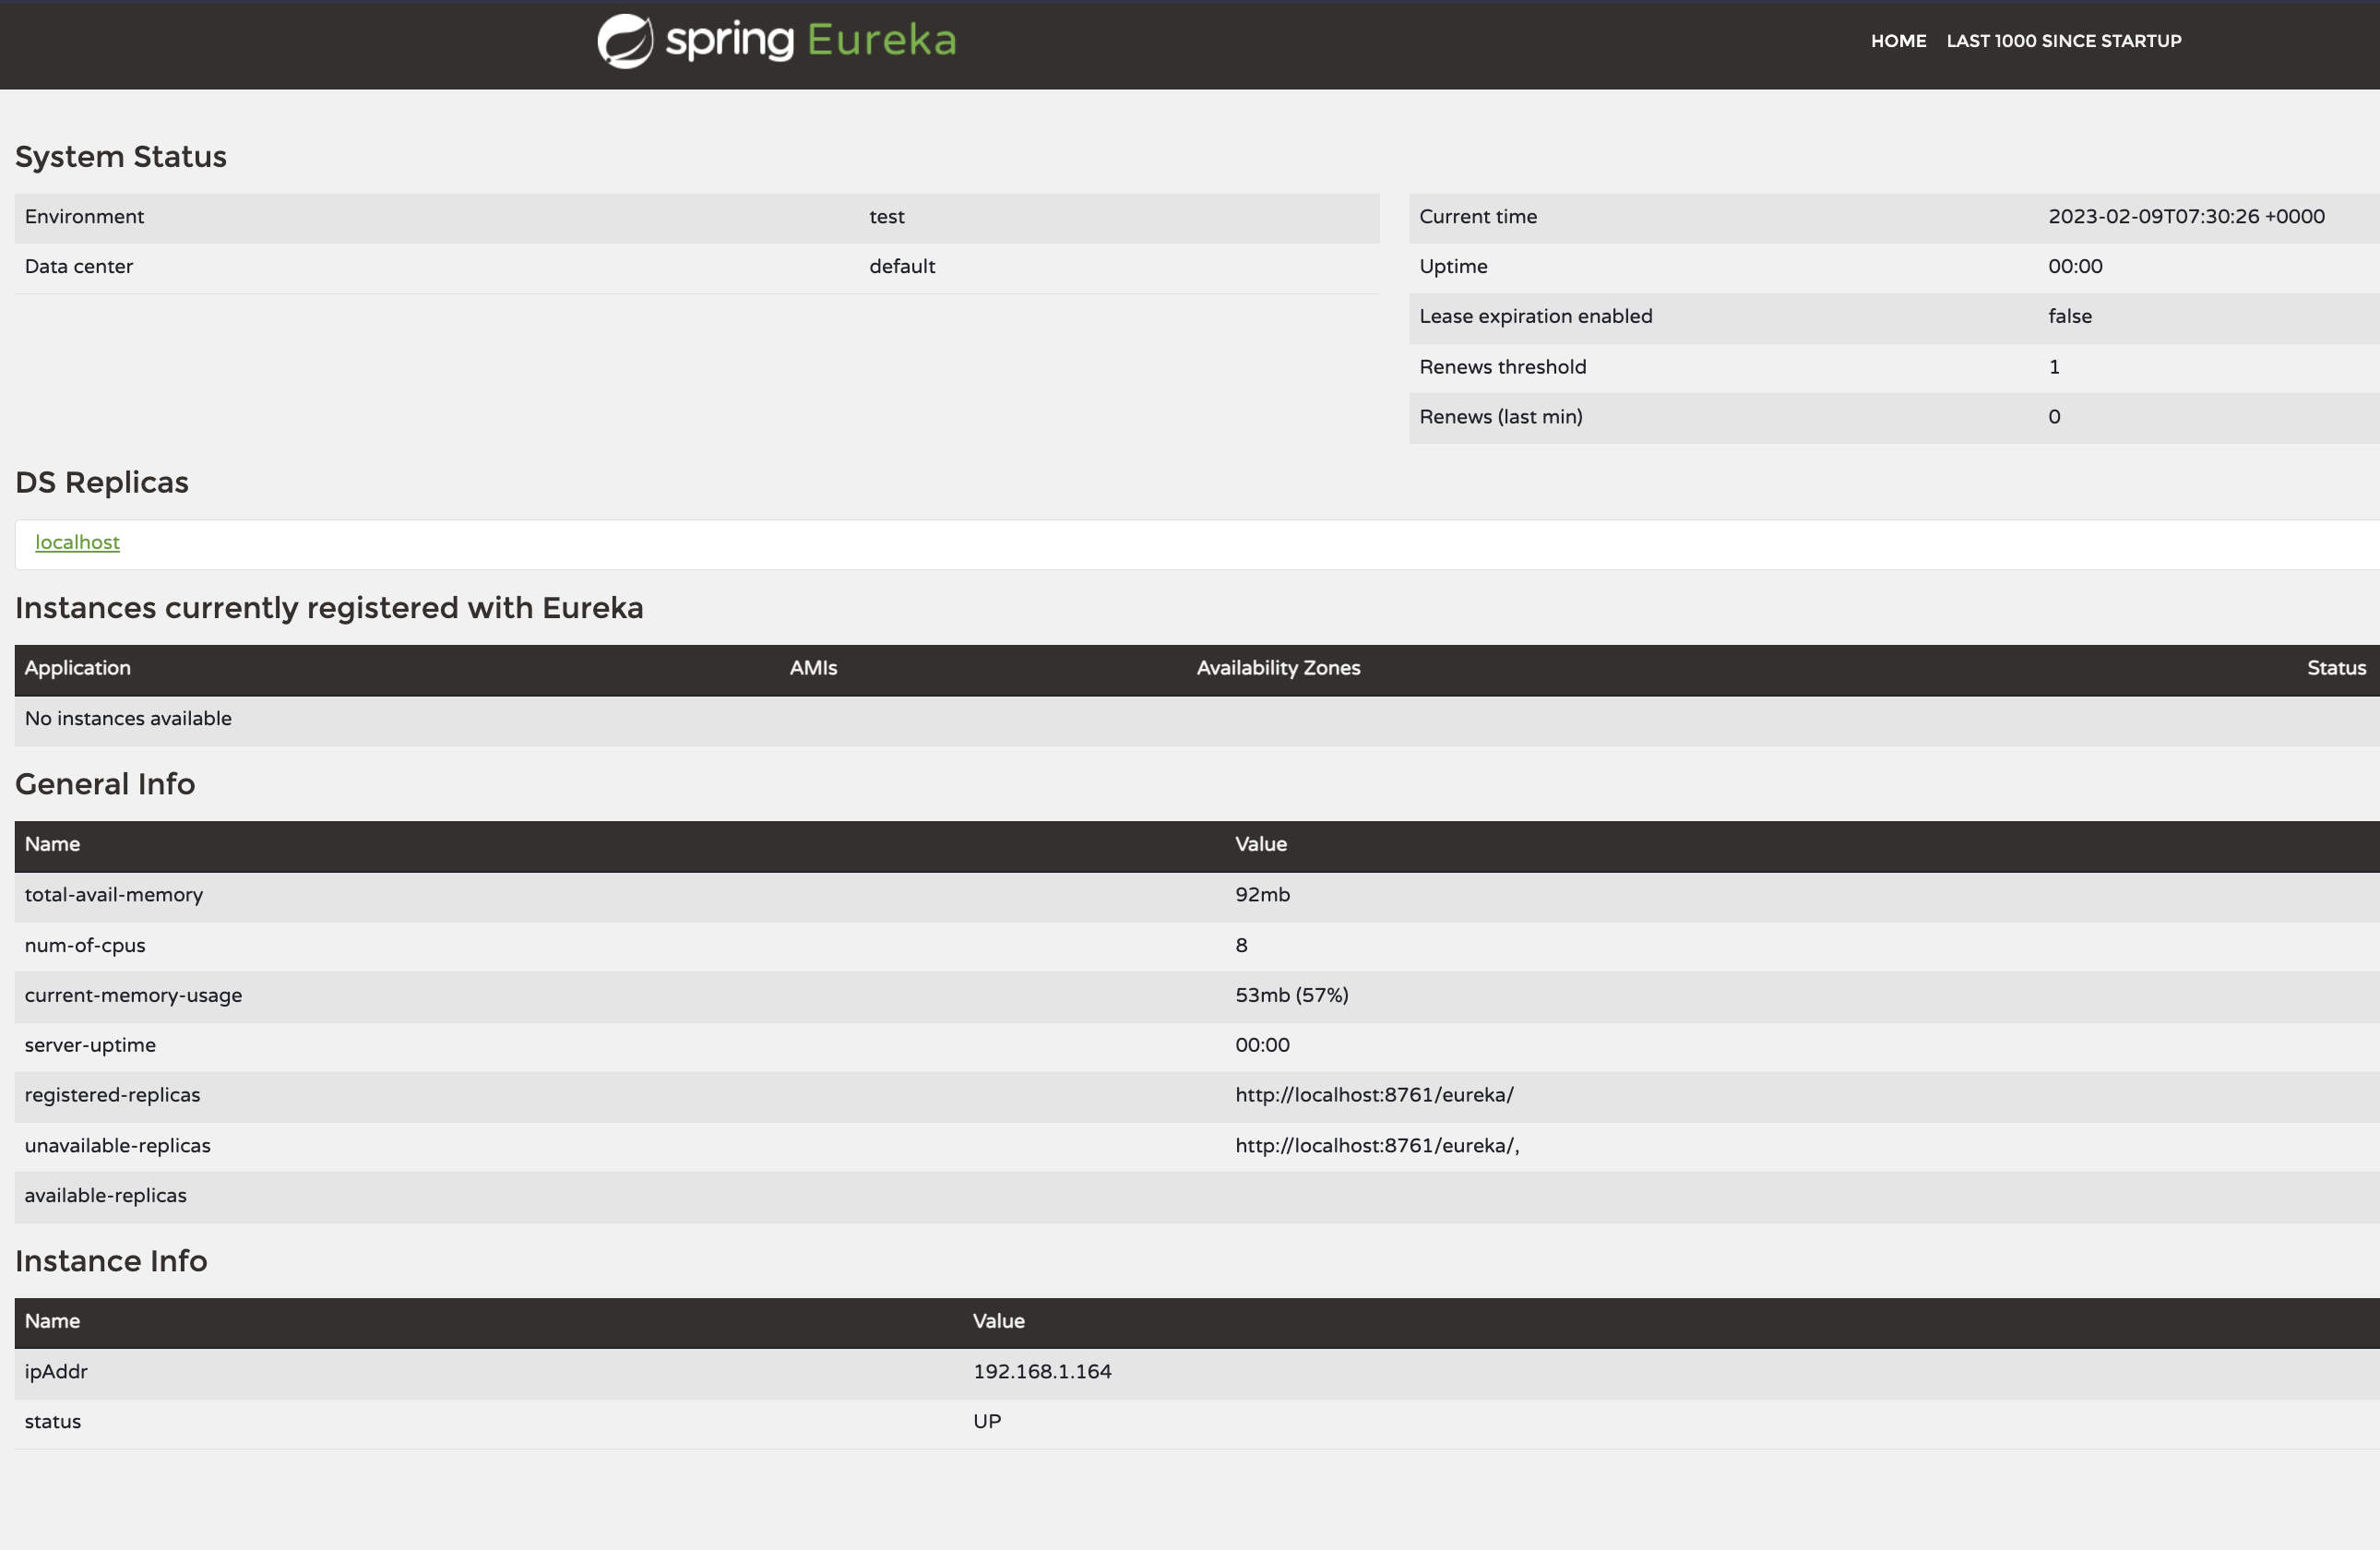Select the Data center label
The height and width of the screenshot is (1550, 2380).
tap(78, 267)
